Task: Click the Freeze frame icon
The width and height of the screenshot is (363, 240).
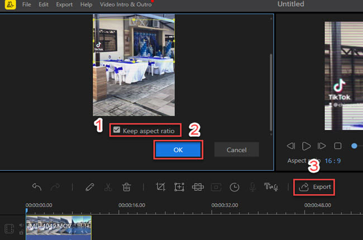Action: [216, 187]
